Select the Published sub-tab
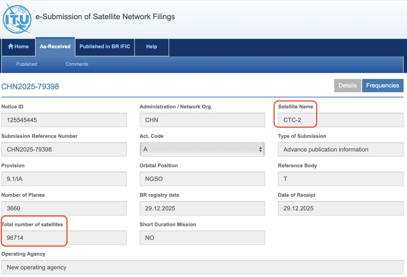This screenshot has height=277, width=407. (x=26, y=64)
